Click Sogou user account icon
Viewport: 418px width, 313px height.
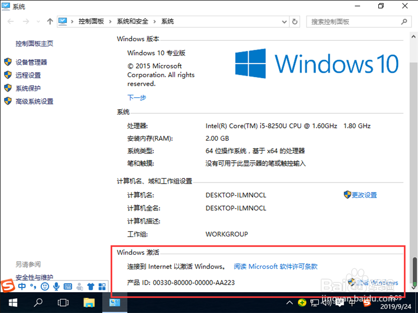(79, 286)
